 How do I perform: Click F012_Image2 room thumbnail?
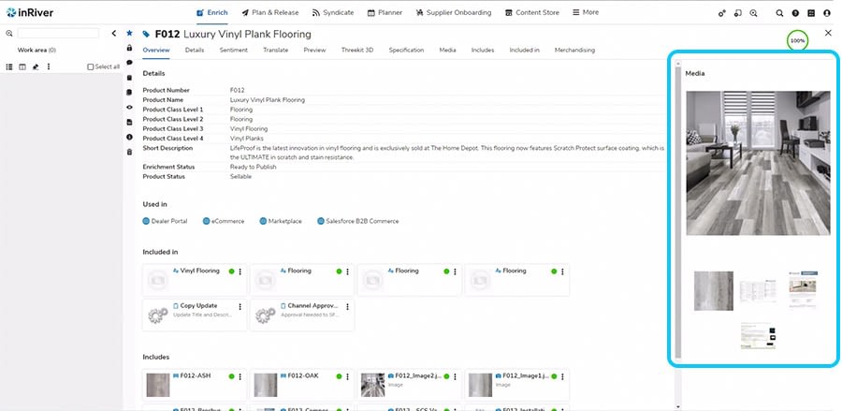pos(372,385)
